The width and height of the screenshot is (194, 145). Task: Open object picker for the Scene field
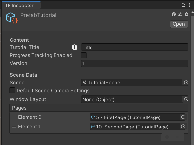tap(186, 83)
